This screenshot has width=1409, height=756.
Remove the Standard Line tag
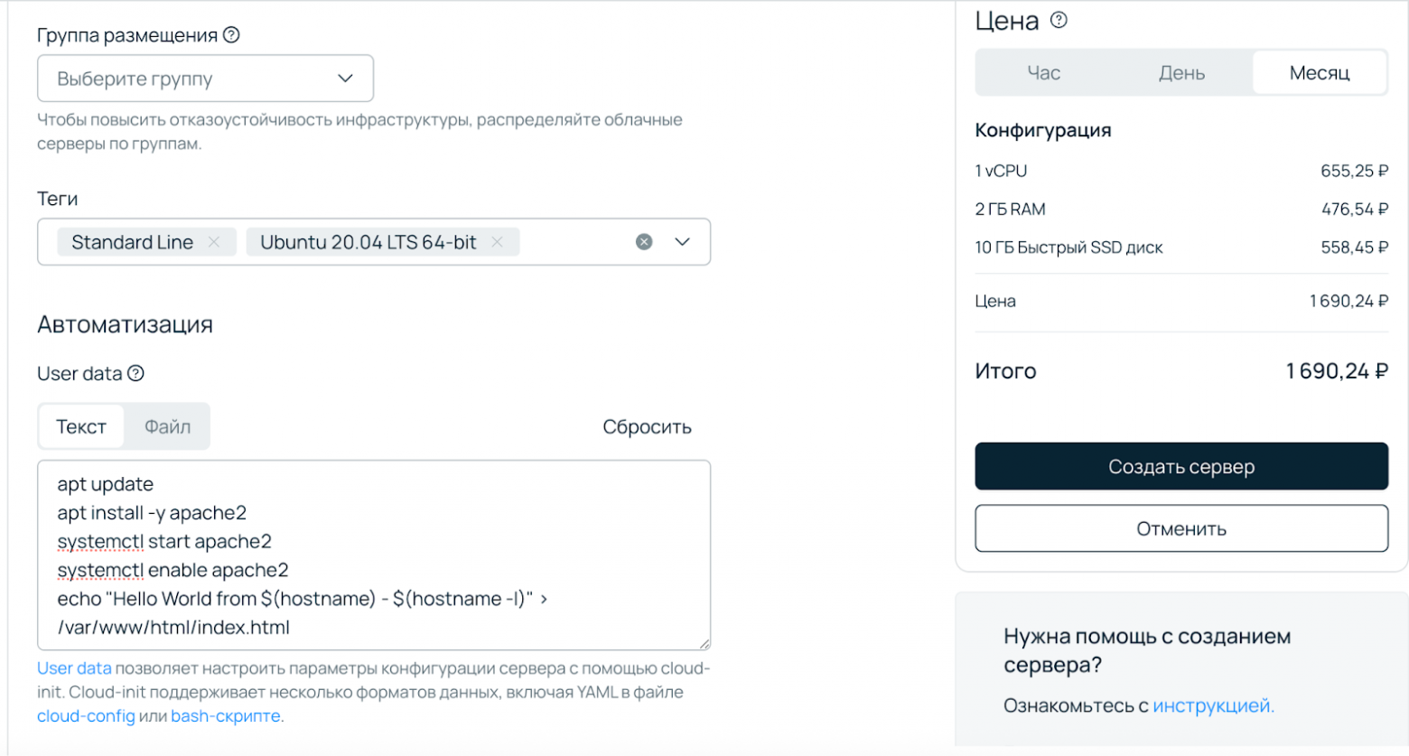click(214, 242)
